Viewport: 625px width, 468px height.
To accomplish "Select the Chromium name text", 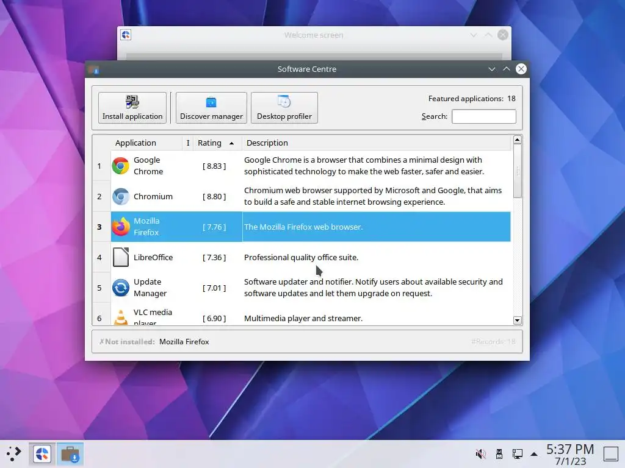I will point(153,197).
